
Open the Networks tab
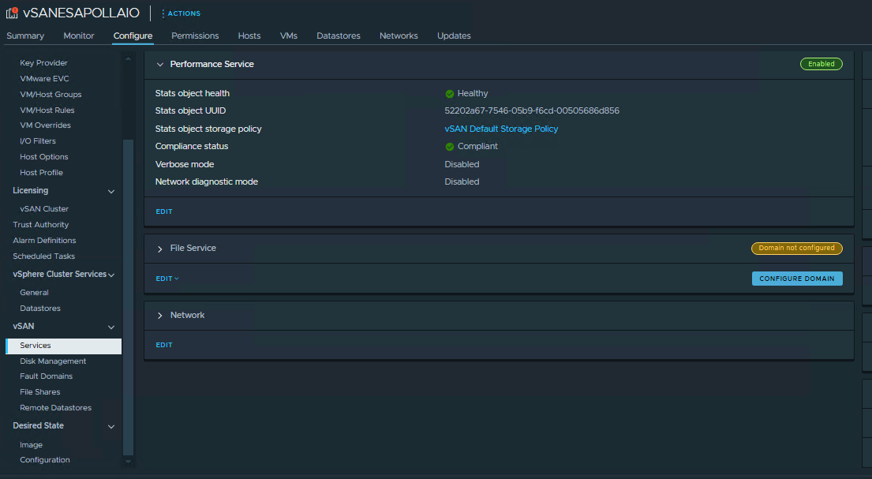399,36
